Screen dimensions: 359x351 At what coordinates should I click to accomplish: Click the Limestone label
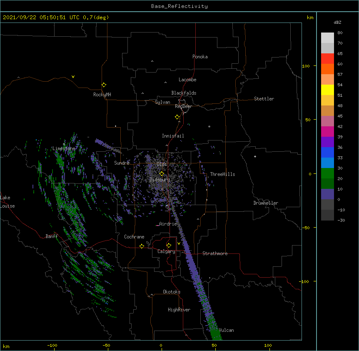click(x=64, y=148)
